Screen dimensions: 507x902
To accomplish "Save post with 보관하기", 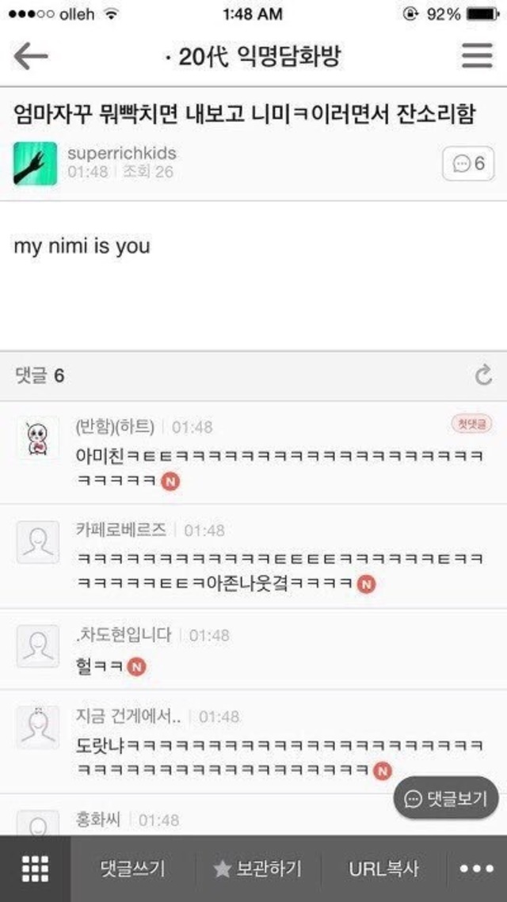I will [258, 869].
